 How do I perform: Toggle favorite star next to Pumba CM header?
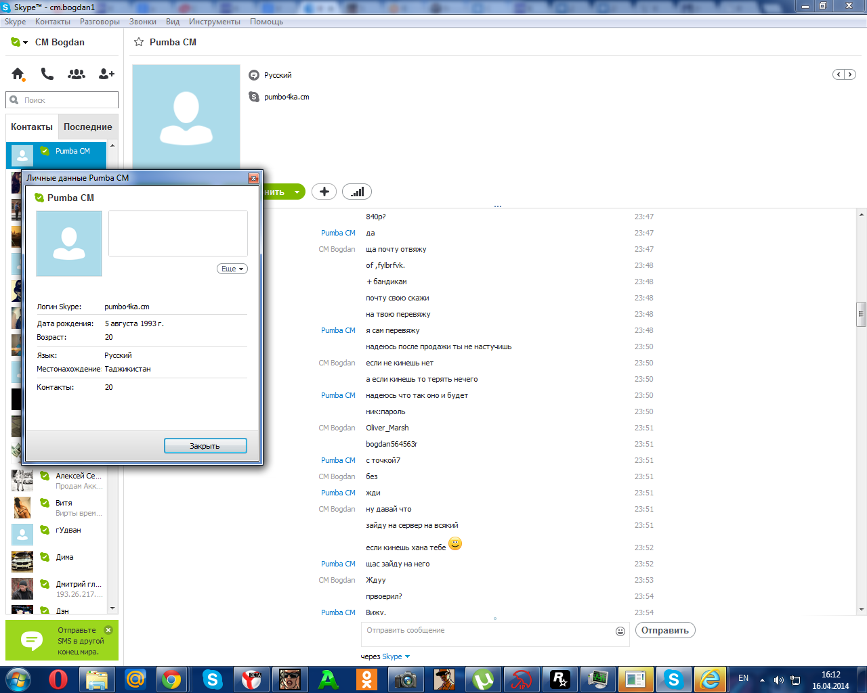(x=139, y=42)
